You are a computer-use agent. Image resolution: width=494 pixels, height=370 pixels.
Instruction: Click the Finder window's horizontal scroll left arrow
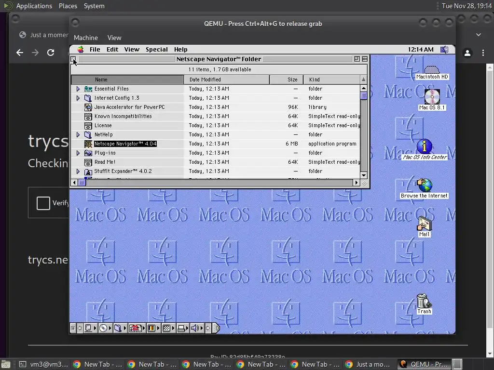click(74, 183)
